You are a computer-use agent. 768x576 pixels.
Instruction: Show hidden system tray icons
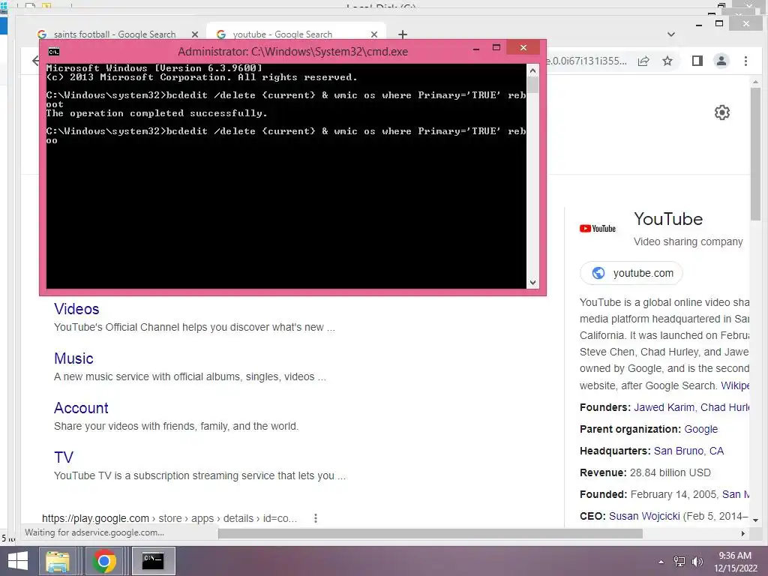(x=661, y=562)
